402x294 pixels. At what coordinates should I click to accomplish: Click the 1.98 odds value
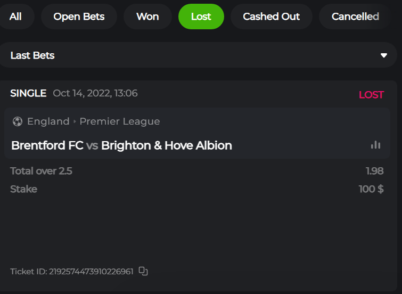pyautogui.click(x=374, y=171)
